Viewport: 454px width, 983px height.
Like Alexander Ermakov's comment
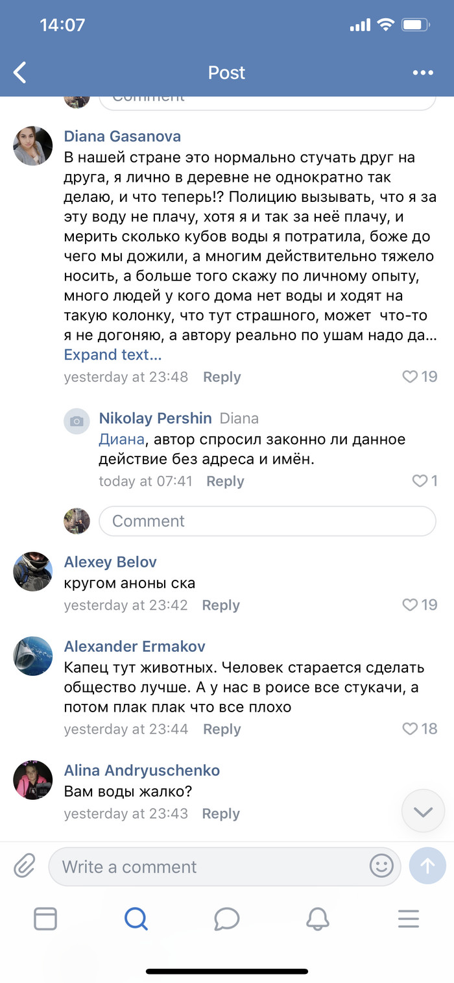[x=410, y=729]
